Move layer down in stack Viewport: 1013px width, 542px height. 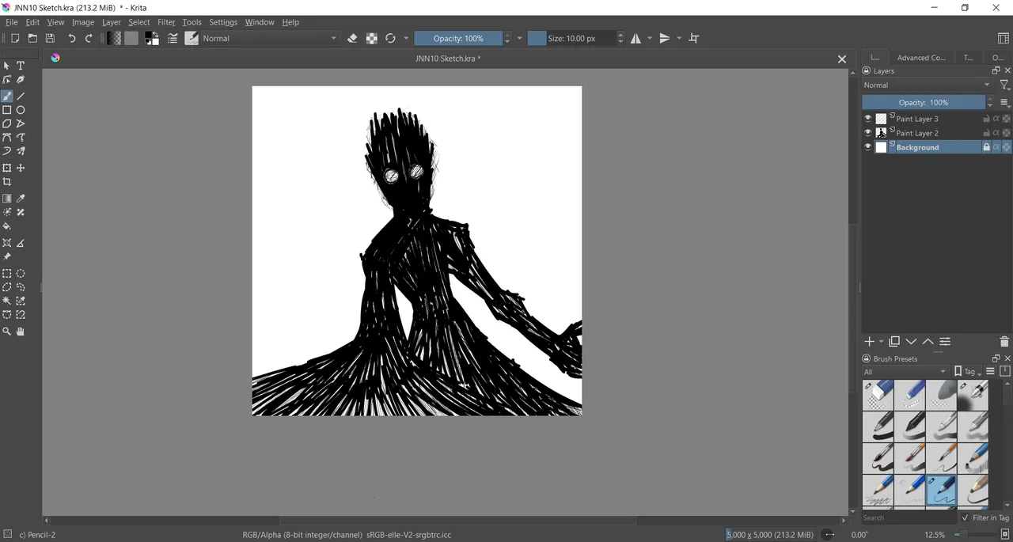click(911, 342)
